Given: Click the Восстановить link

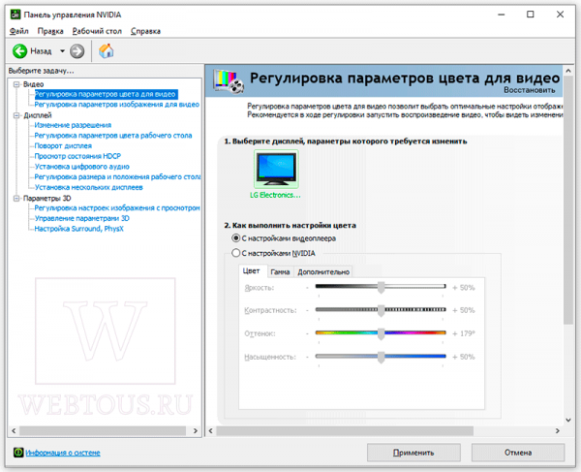Looking at the screenshot, I should 530,90.
